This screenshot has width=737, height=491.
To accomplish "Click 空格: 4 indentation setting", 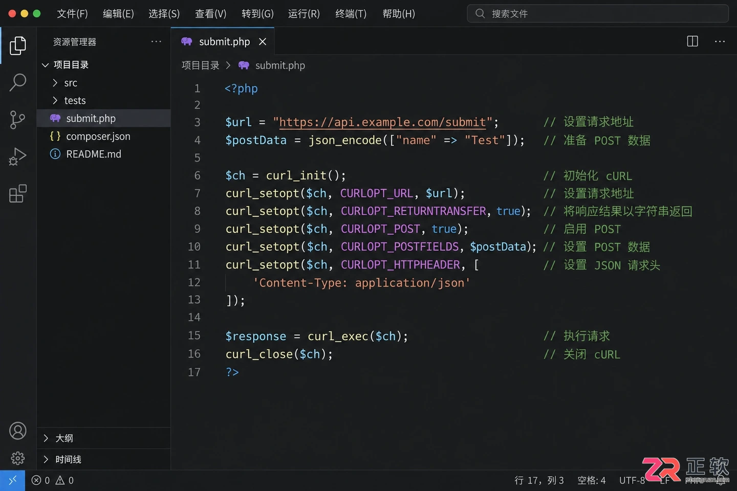I will point(591,480).
